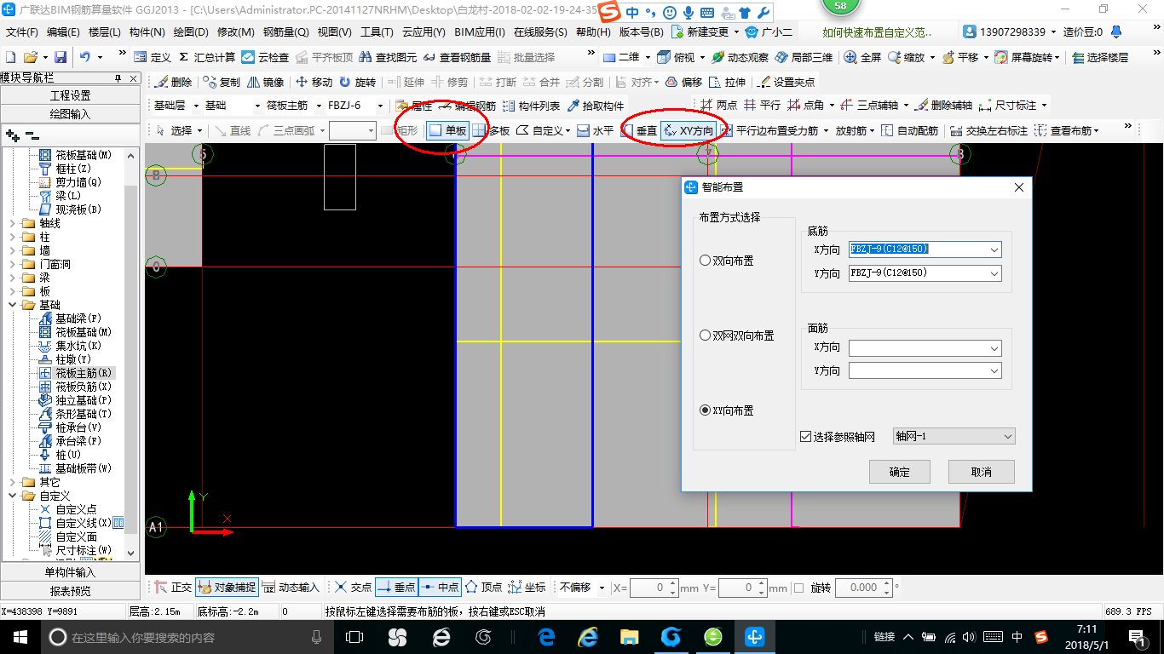
Task: Open the 构件(N) menu
Action: tap(147, 32)
